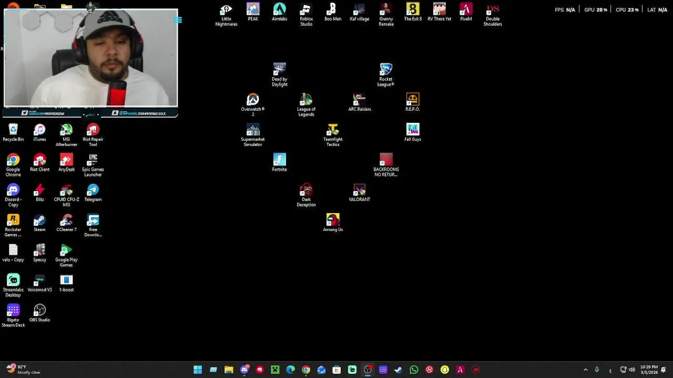Show hidden system tray icons
The width and height of the screenshot is (673, 378).
[x=586, y=370]
